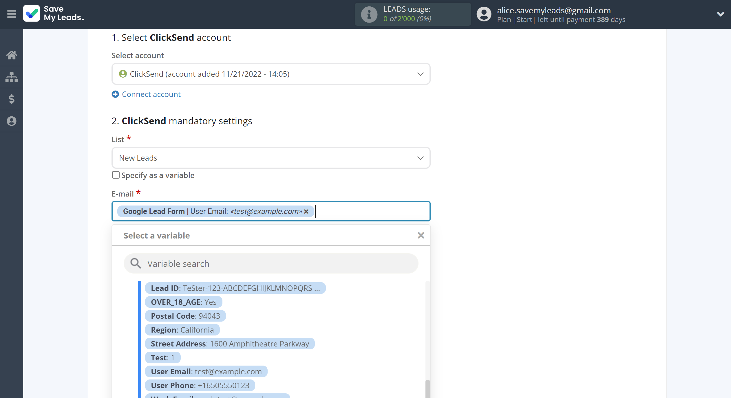This screenshot has width=731, height=398.
Task: Toggle Specify as a variable checkbox
Action: coord(116,175)
